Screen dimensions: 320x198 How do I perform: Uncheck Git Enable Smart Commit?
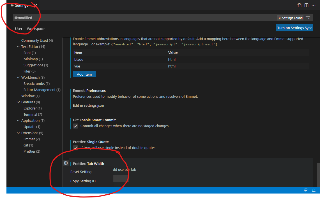click(x=75, y=126)
